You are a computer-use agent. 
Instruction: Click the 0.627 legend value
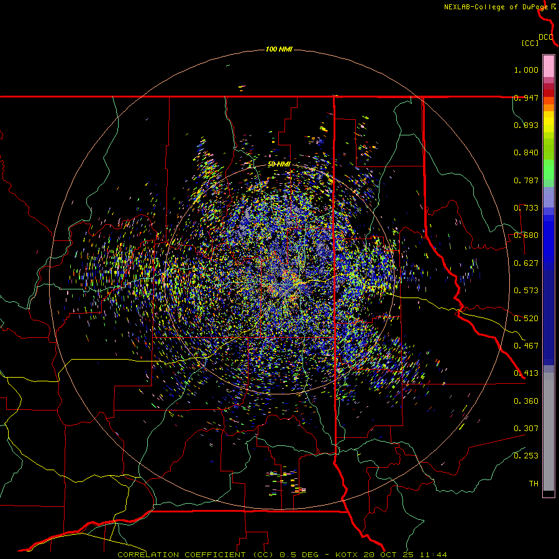(x=526, y=263)
